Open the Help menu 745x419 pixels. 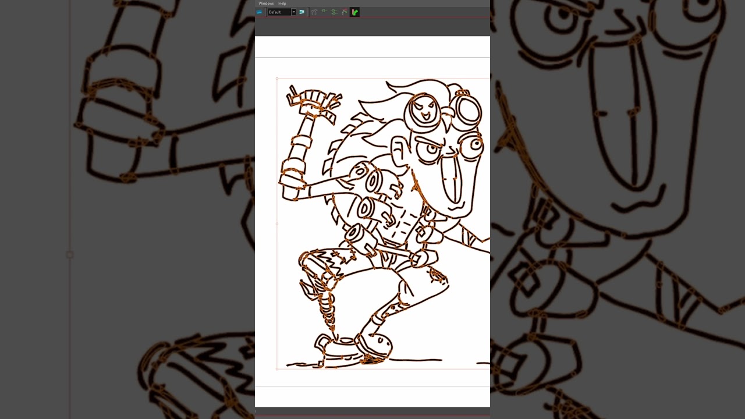(x=282, y=3)
